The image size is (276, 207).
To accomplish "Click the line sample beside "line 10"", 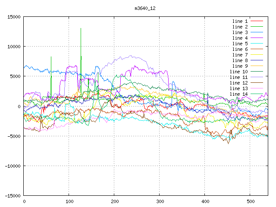I will pos(257,72).
